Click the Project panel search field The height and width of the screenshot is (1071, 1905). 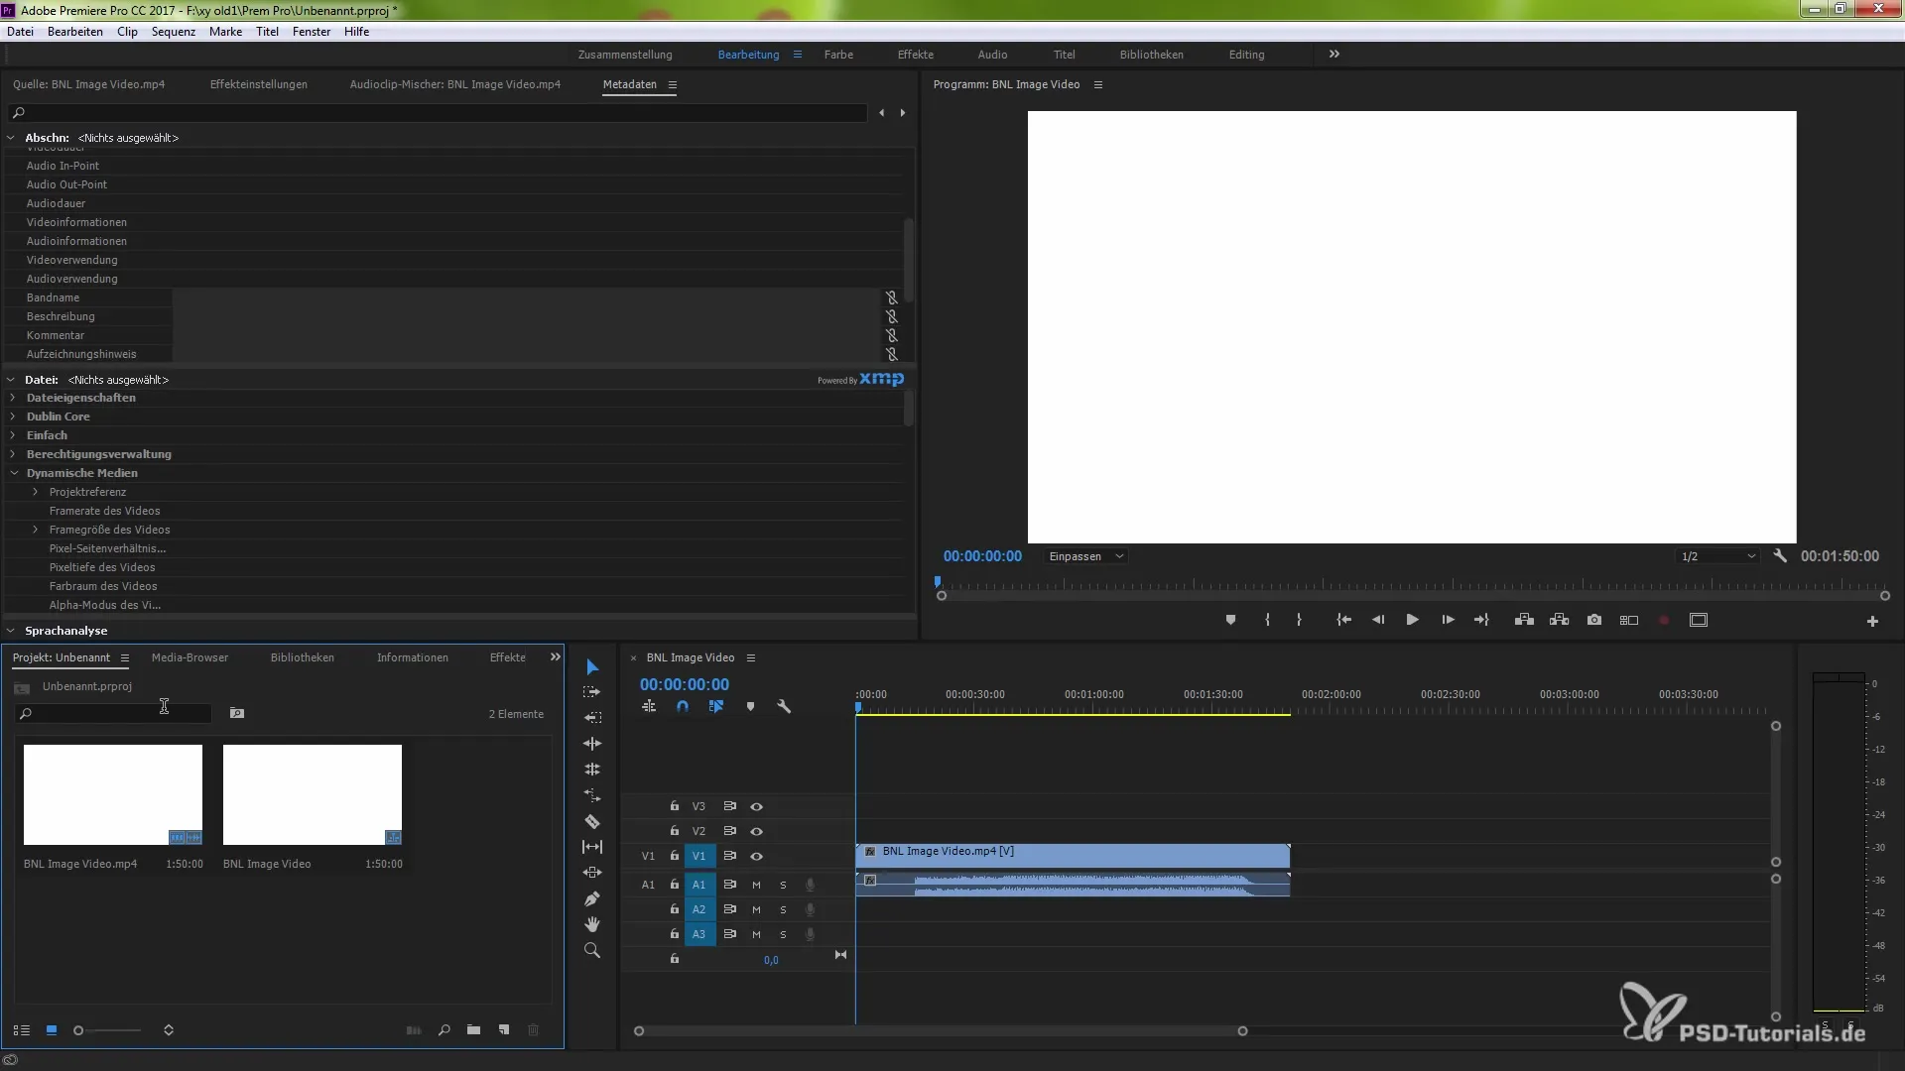click(113, 713)
